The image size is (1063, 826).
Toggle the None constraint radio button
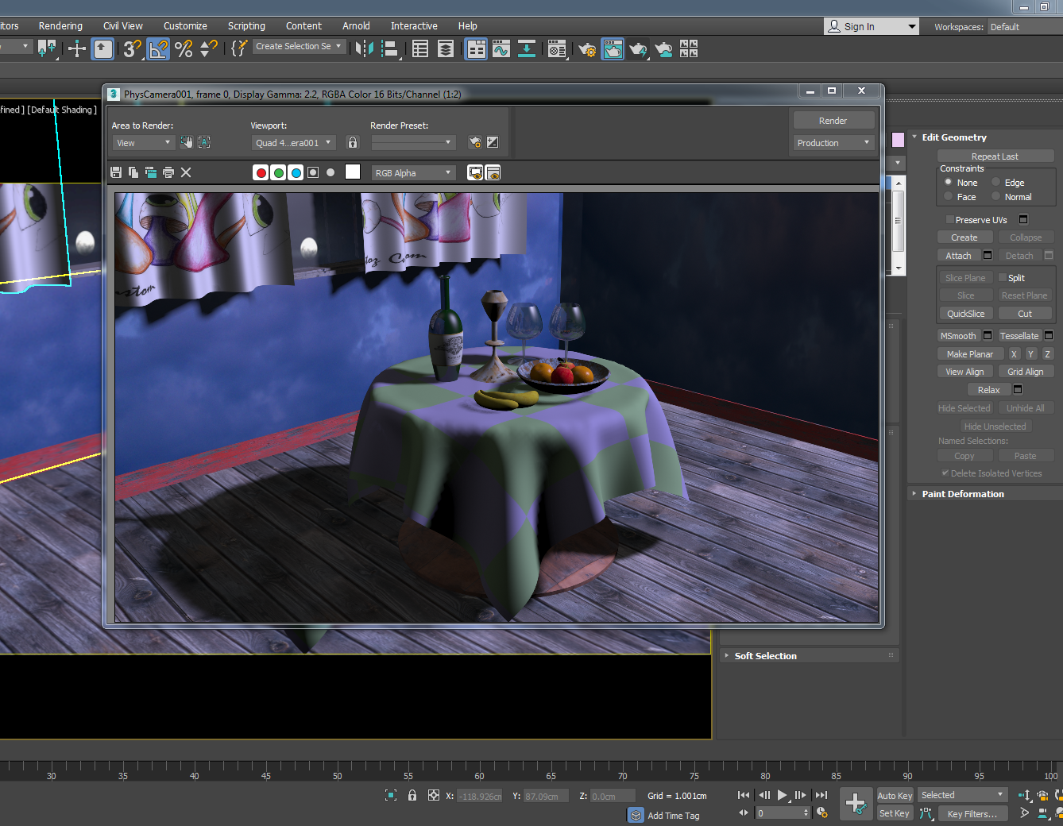click(x=947, y=182)
